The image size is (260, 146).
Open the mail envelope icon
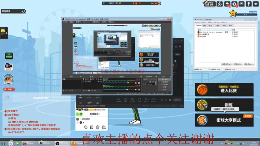241,4
